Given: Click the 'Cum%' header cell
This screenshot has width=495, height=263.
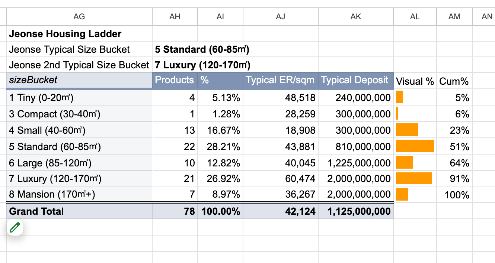Looking at the screenshot, I should (454, 81).
